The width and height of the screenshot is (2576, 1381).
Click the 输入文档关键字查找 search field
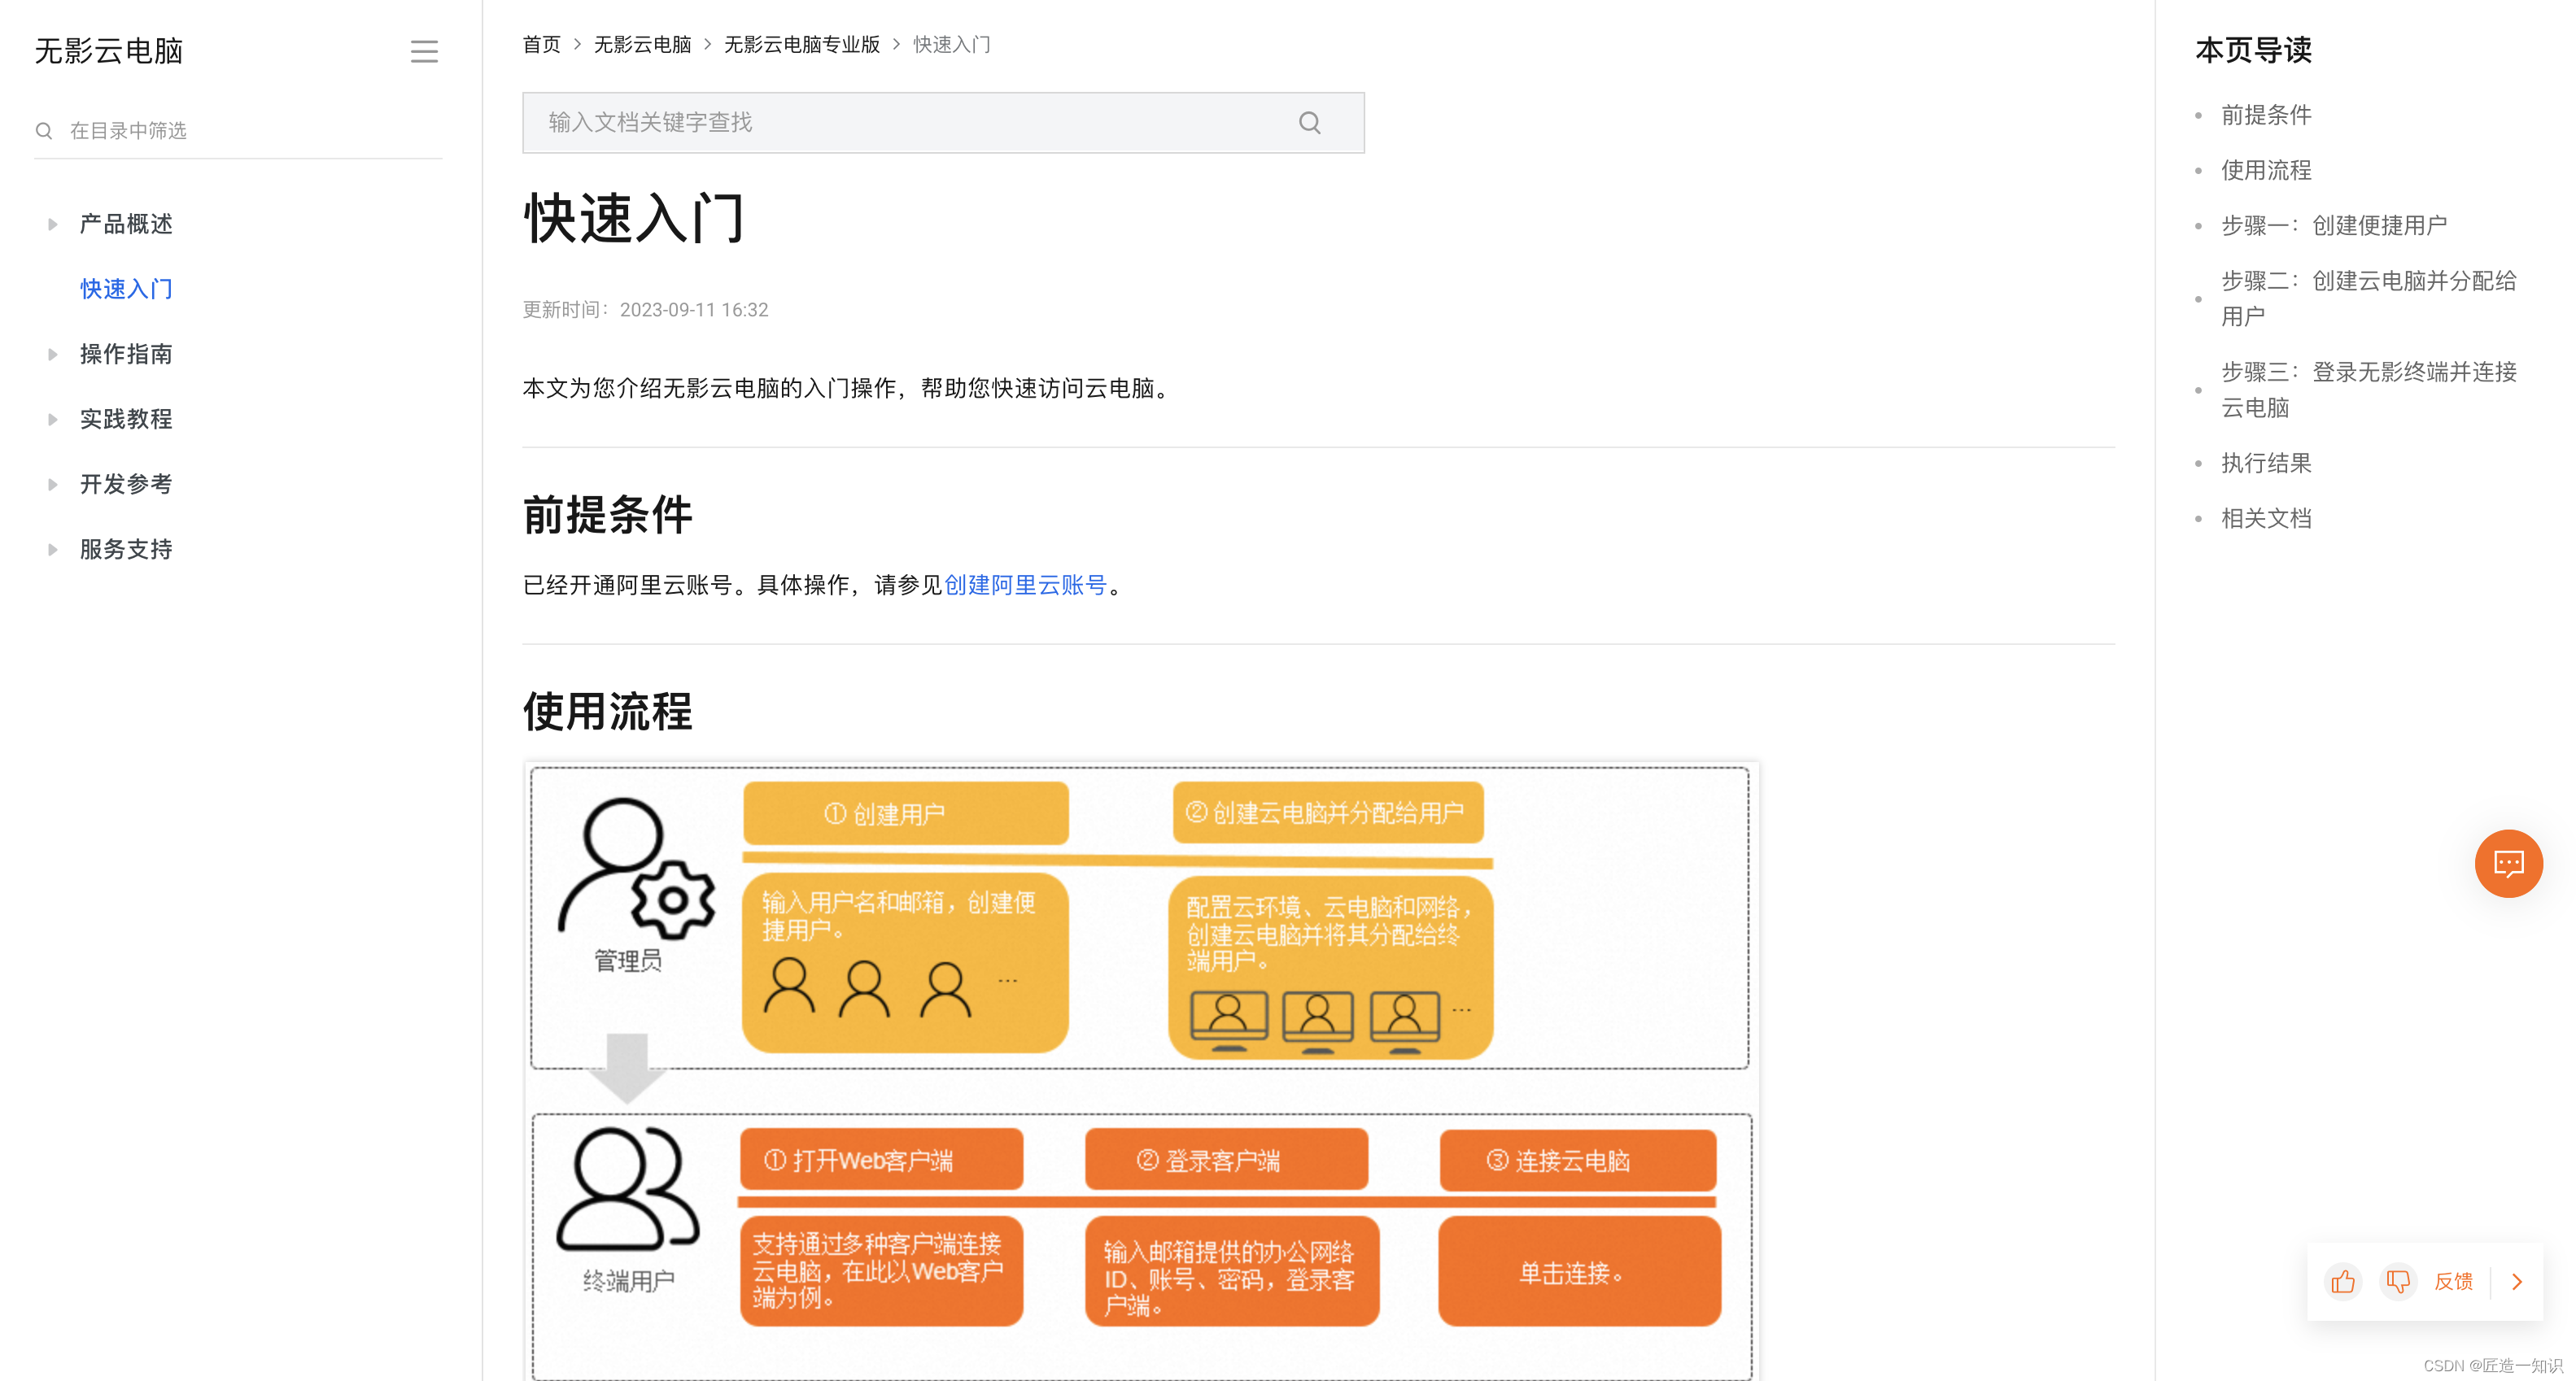[900, 123]
